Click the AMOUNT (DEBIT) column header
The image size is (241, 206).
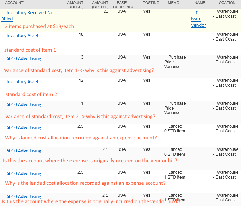(x=75, y=5)
